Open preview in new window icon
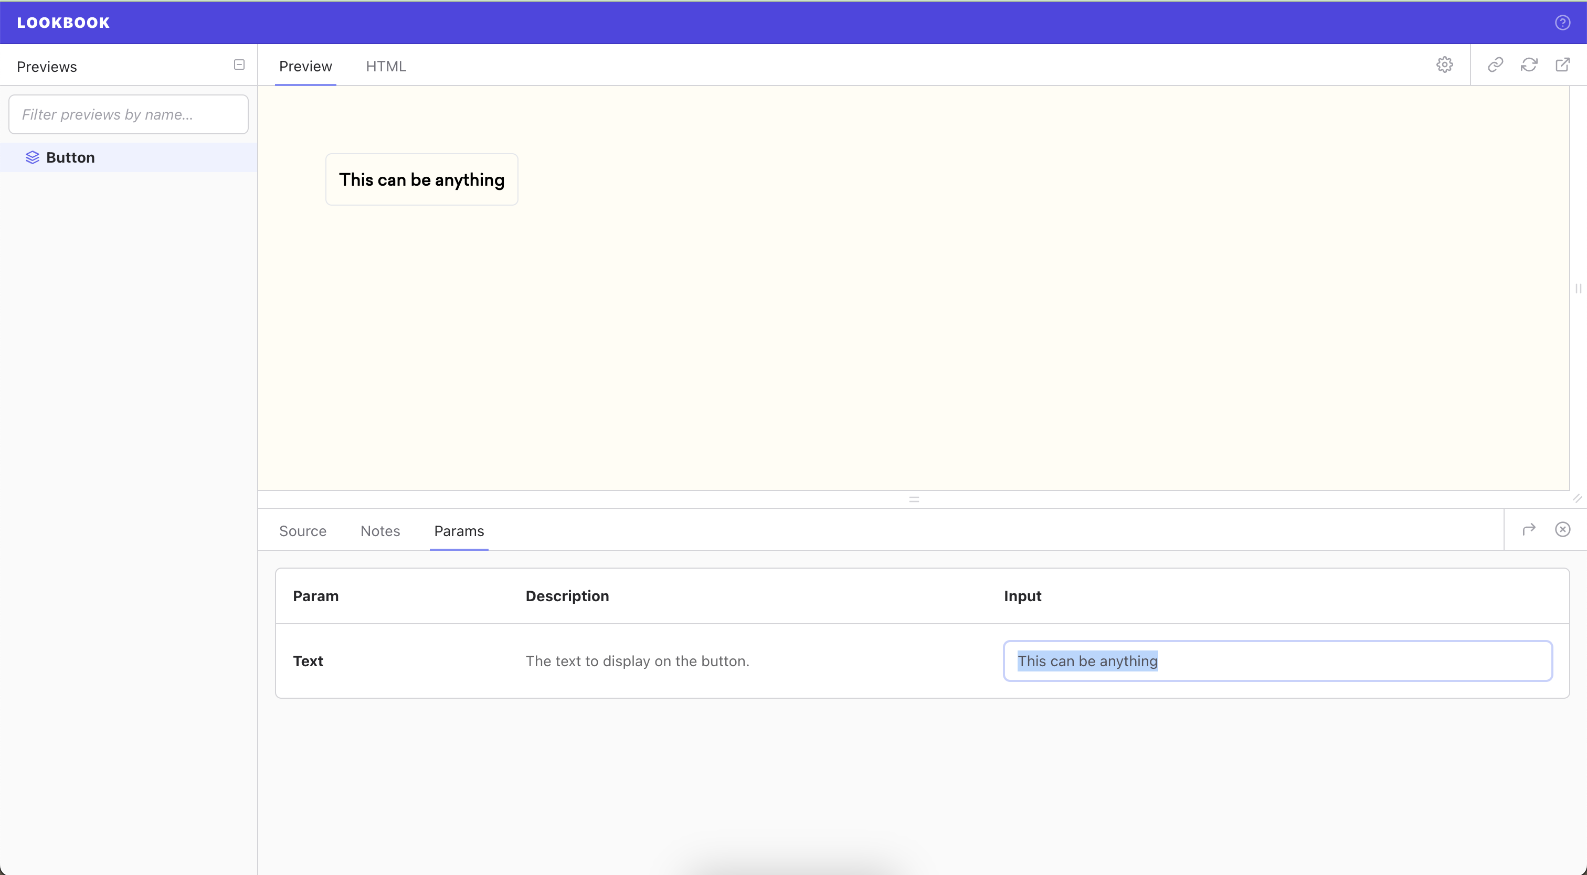 (1562, 65)
